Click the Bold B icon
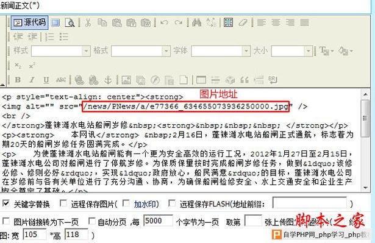375x243 pixels. [x=18, y=80]
